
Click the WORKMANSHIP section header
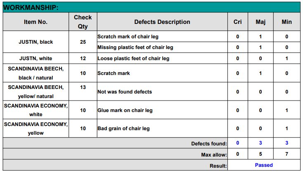[x=151, y=7]
